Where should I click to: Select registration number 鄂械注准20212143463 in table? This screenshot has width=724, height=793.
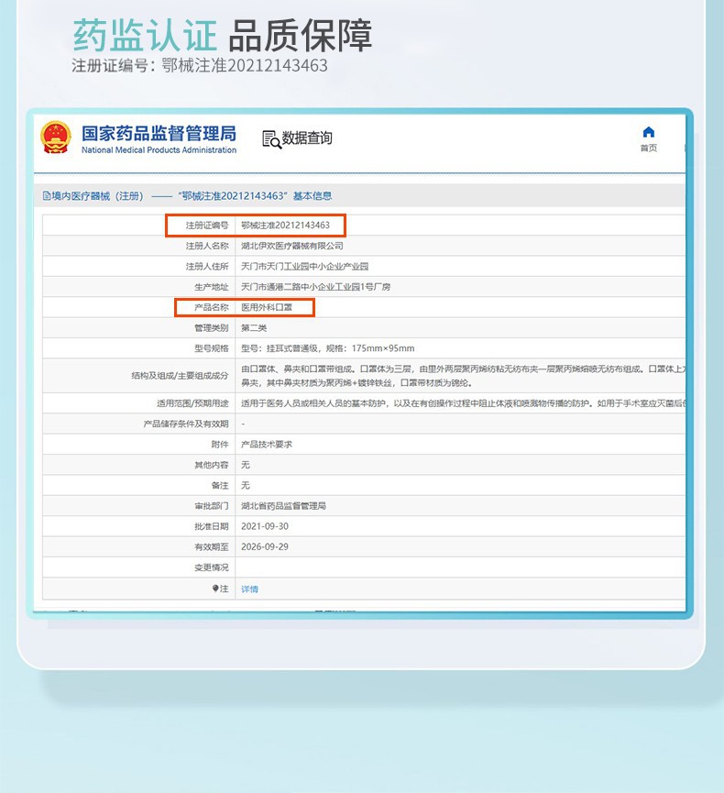(x=285, y=225)
